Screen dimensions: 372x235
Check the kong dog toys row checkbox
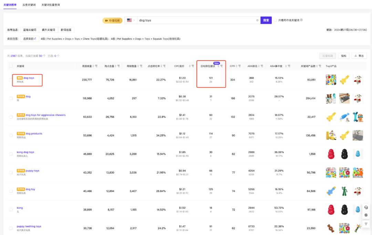point(11,154)
